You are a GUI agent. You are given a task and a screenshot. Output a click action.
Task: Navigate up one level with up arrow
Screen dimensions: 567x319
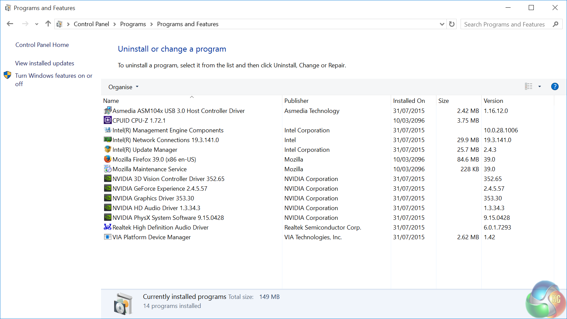point(48,24)
